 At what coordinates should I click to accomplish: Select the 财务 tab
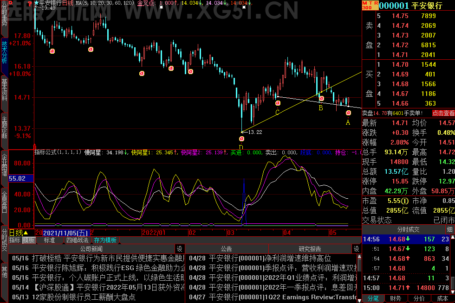pos(396,299)
